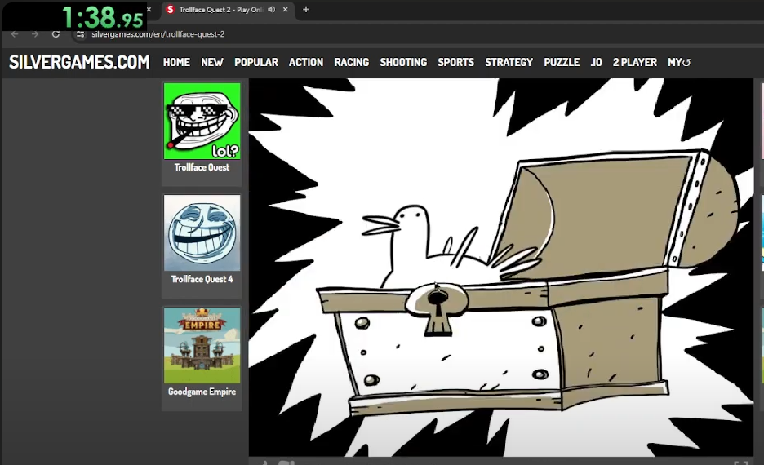Screen dimensions: 764x465
Task: Open the NEW games menu item
Action: click(212, 62)
